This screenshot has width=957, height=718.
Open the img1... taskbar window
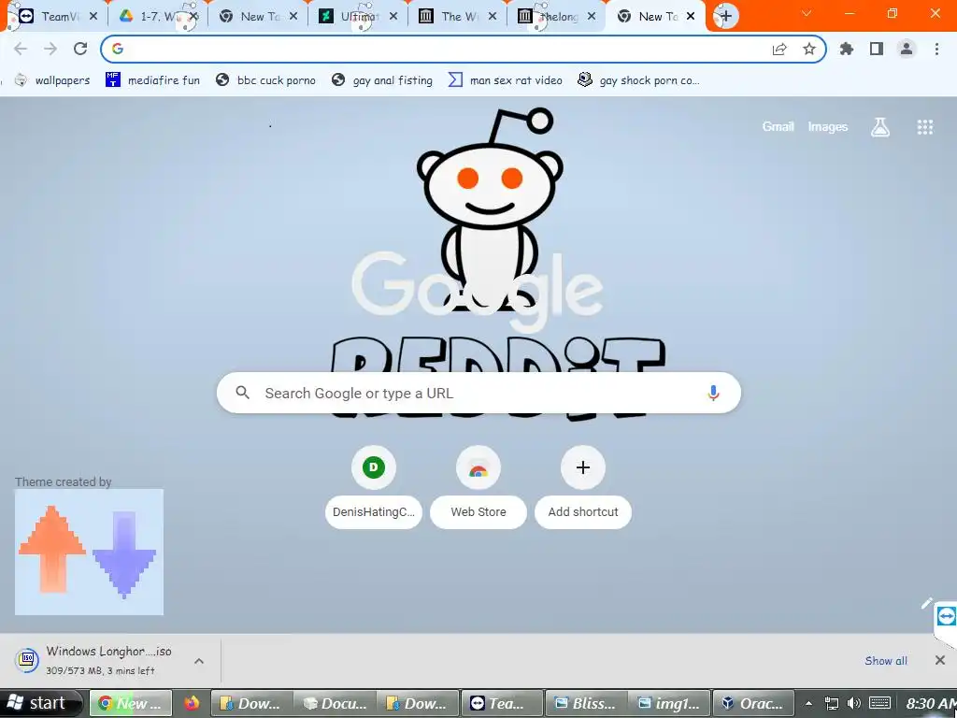pos(669,703)
